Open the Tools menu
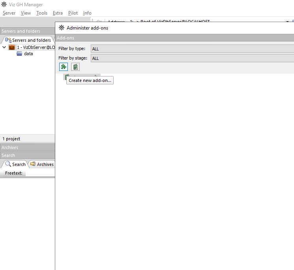Image resolution: width=294 pixels, height=270 pixels. pos(42,13)
